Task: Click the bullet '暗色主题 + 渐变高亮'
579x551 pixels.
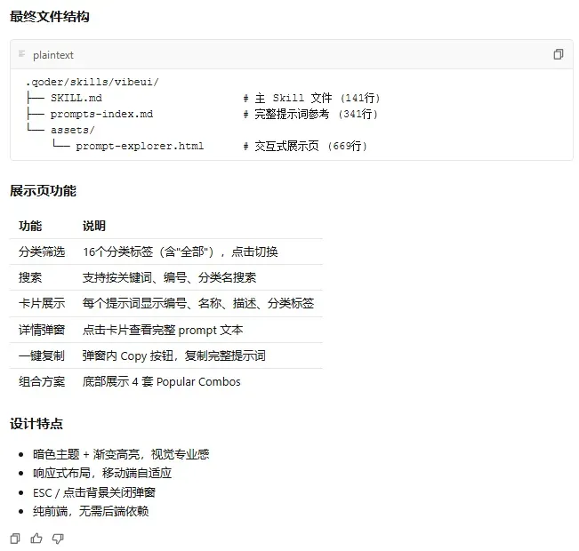Action: point(121,454)
